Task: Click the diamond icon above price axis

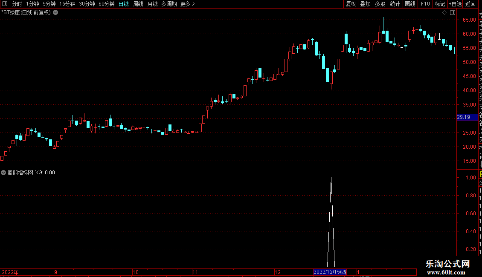Action: [444, 13]
